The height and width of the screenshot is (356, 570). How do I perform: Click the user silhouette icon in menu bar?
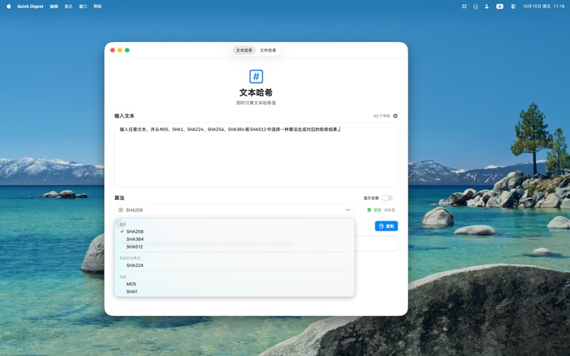(487, 6)
